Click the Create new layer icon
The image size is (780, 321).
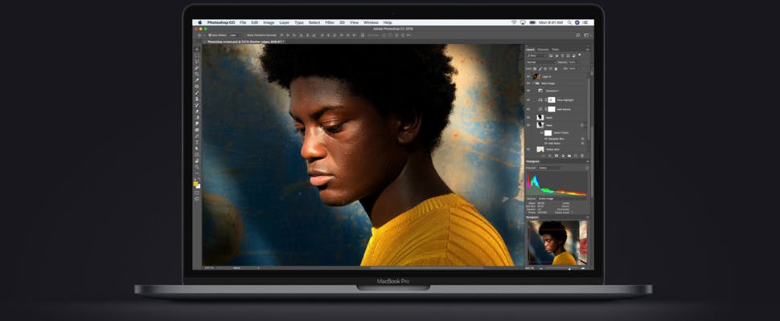576,156
